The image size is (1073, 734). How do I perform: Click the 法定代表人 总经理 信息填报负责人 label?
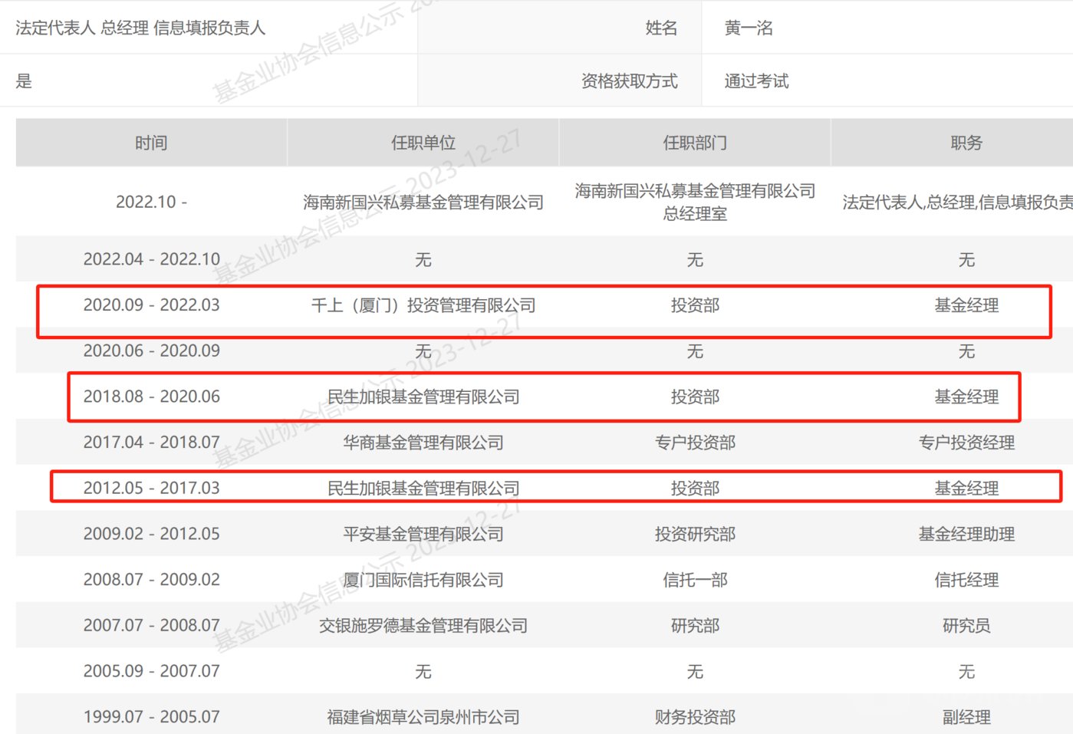(x=140, y=28)
